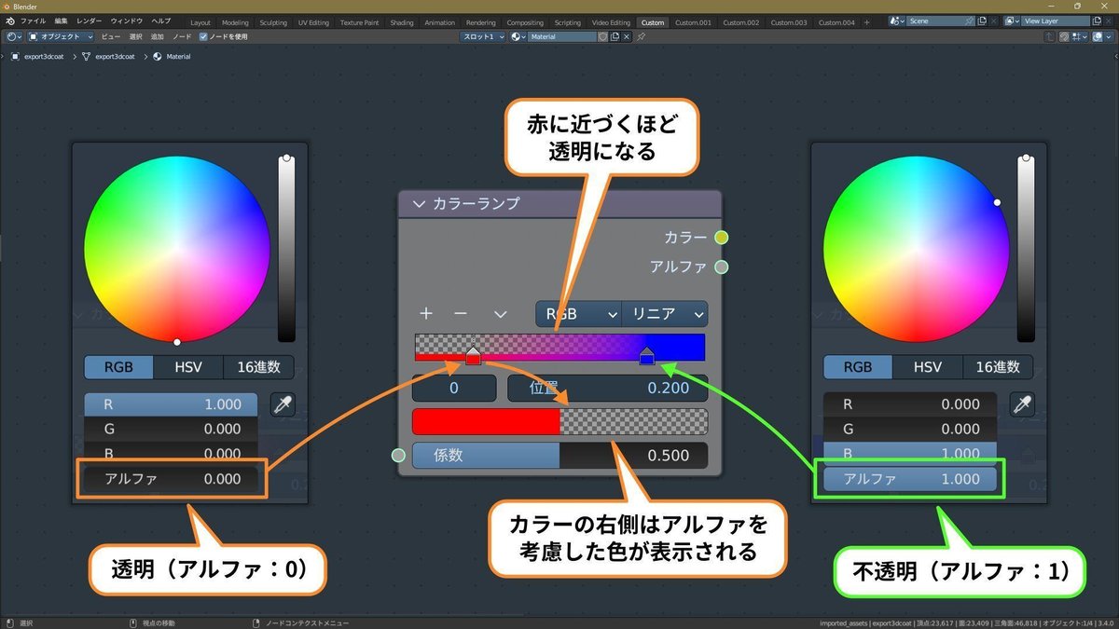This screenshot has height=629, width=1119.
Task: Open the オブジェクト shader type dropdown
Action: pos(61,36)
